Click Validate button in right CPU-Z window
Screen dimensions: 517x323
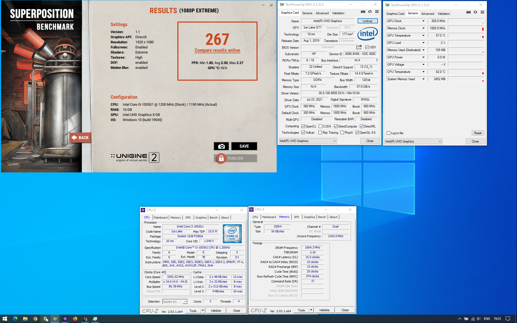324,310
